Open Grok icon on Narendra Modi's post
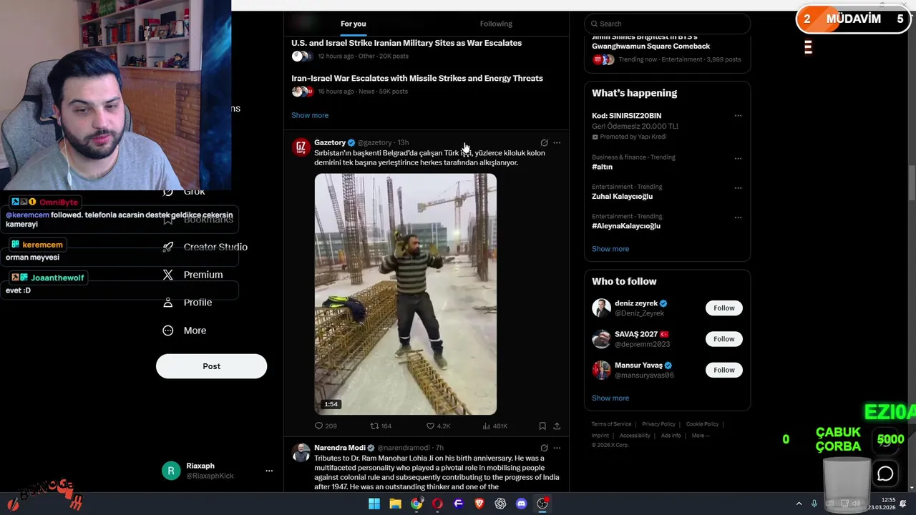Screen dimensions: 916x515 544,448
